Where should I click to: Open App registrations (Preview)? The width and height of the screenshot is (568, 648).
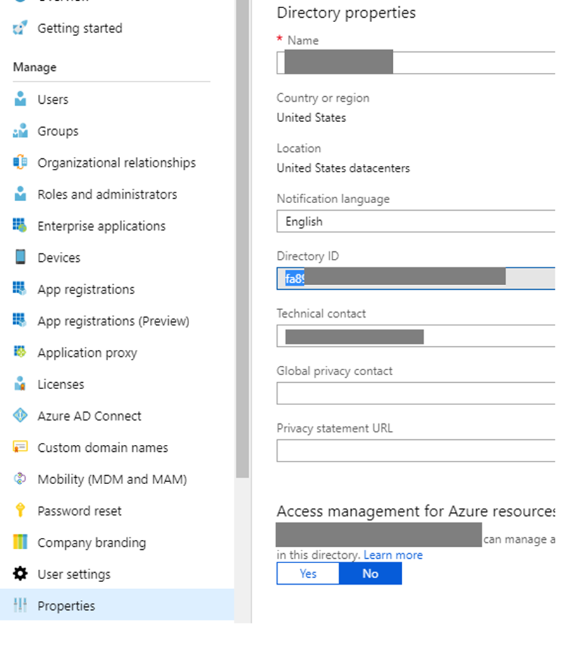114,321
